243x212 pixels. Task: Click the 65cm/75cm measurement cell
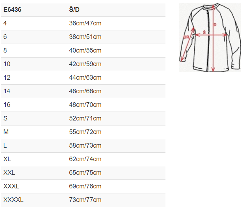pyautogui.click(x=85, y=173)
